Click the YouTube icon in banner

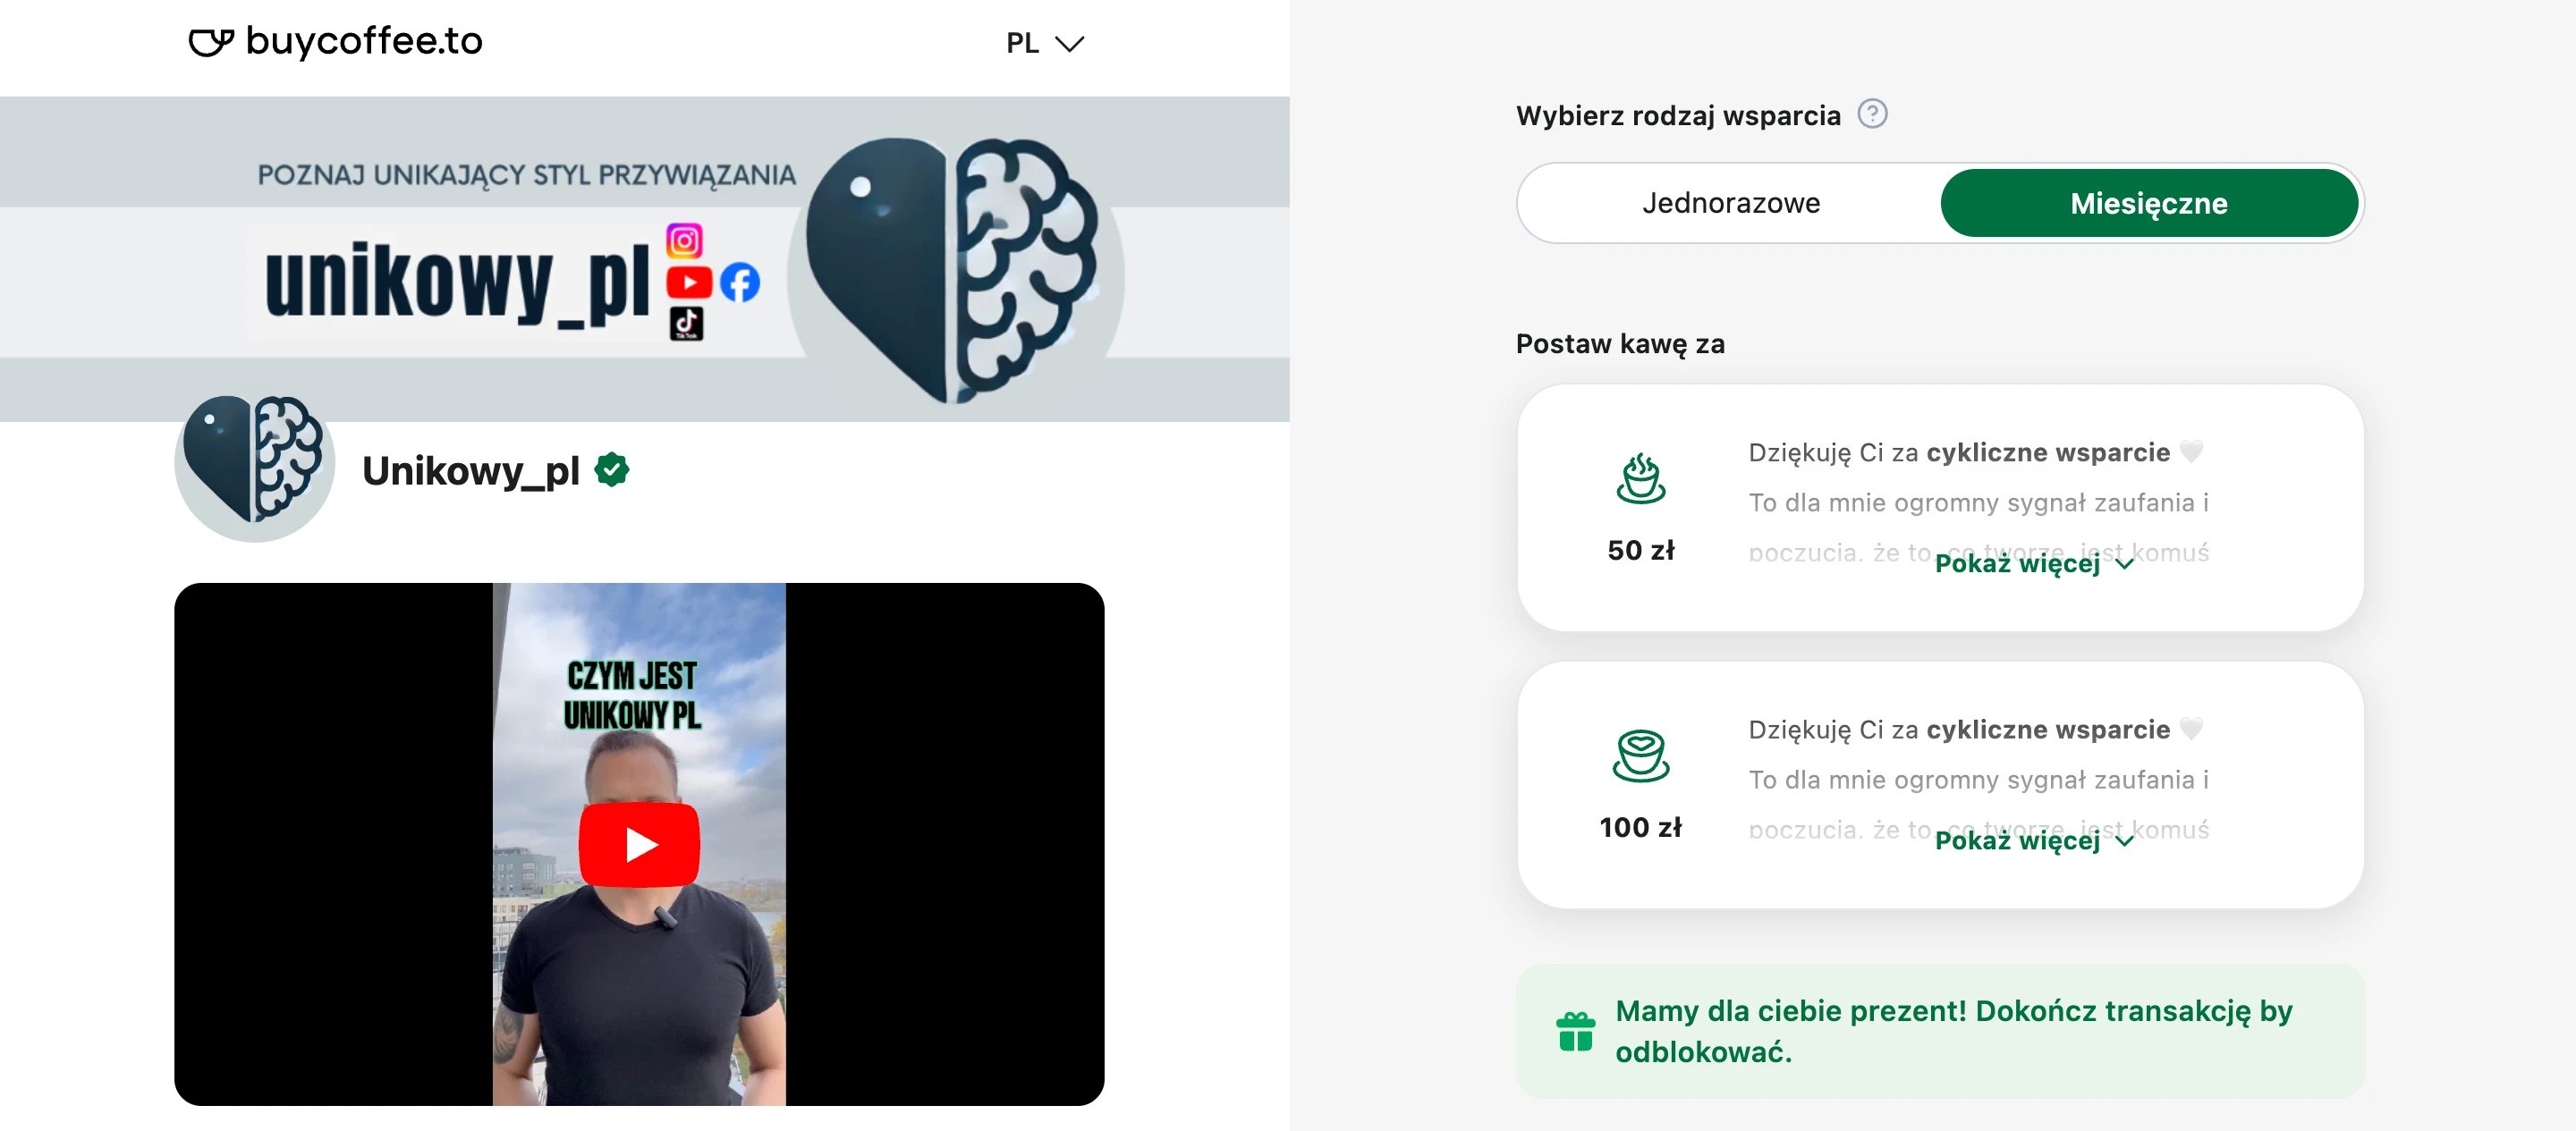click(689, 283)
